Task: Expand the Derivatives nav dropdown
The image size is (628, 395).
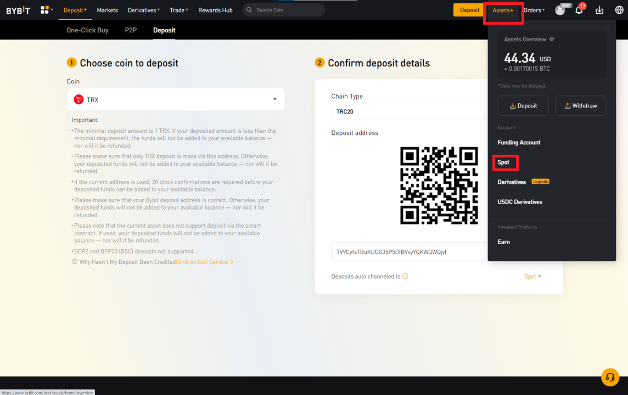Action: (x=144, y=10)
